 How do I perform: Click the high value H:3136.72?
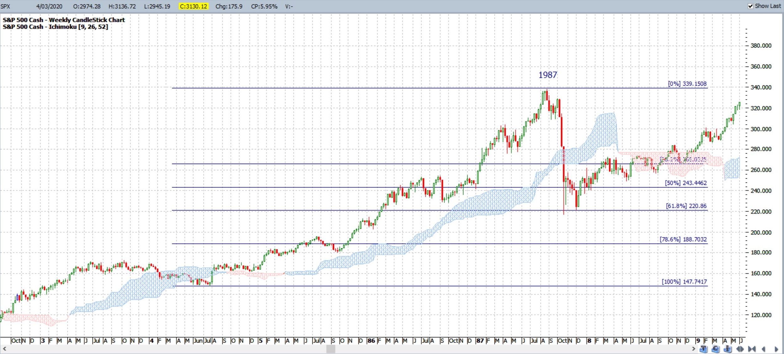tap(122, 6)
